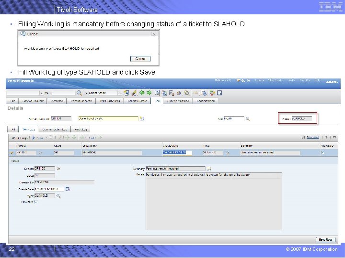Select the Log tab

tap(157, 101)
